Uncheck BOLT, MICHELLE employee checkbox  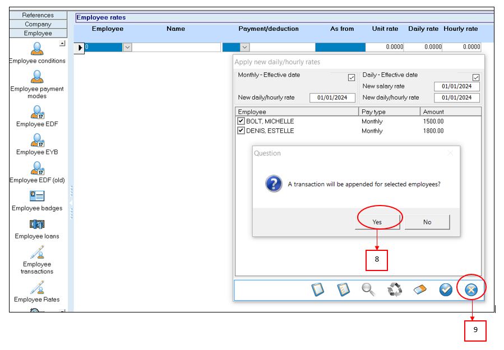(241, 121)
